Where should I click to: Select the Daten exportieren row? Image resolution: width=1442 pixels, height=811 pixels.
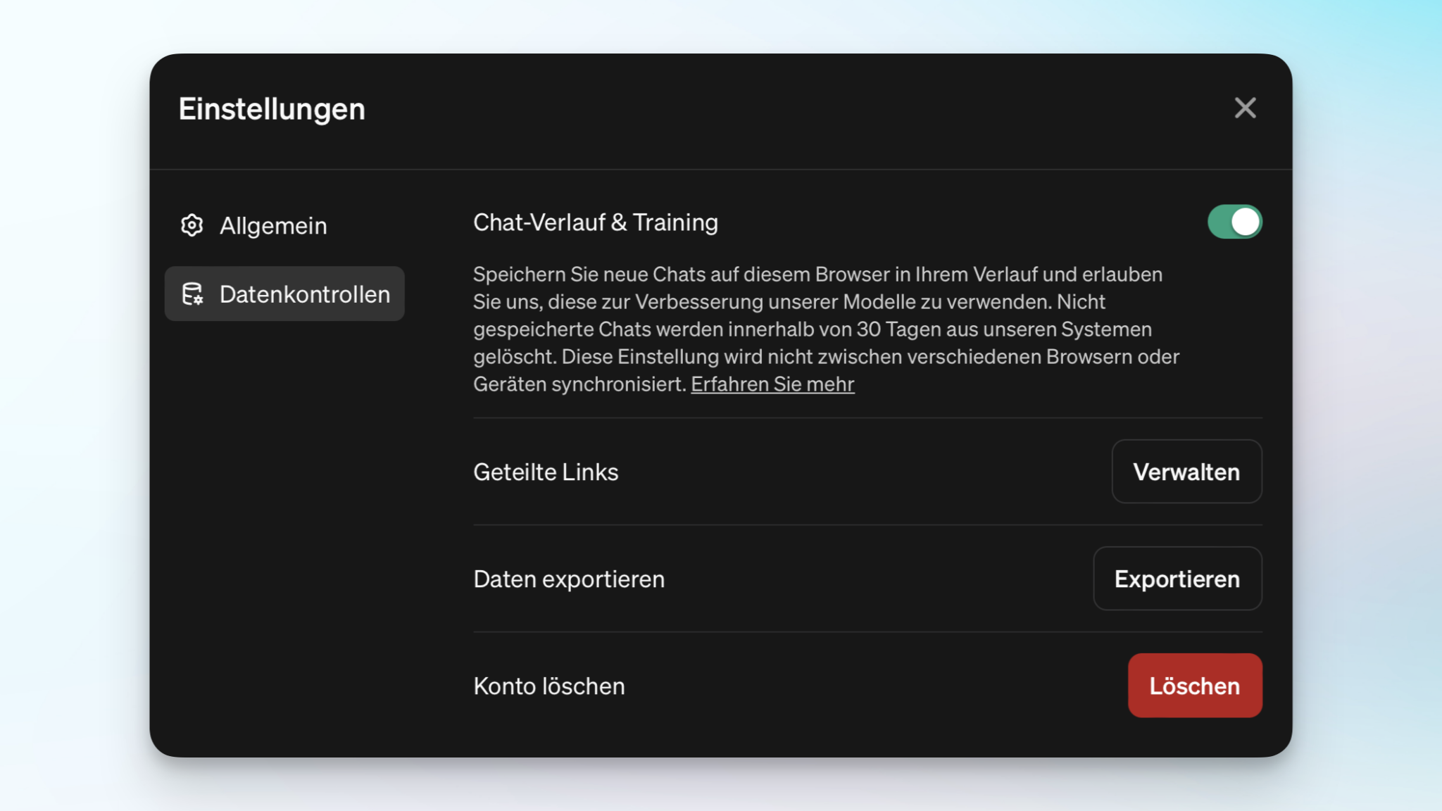(x=568, y=579)
